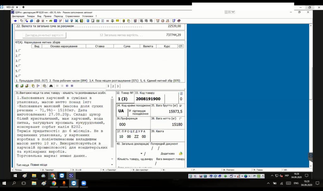Click the printer icon in main toolbar
The image size is (323, 191).
coord(38,21)
